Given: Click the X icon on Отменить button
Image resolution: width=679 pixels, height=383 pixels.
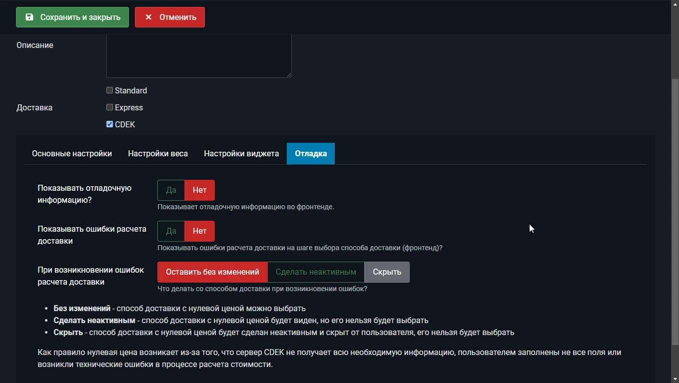Looking at the screenshot, I should click(x=148, y=17).
